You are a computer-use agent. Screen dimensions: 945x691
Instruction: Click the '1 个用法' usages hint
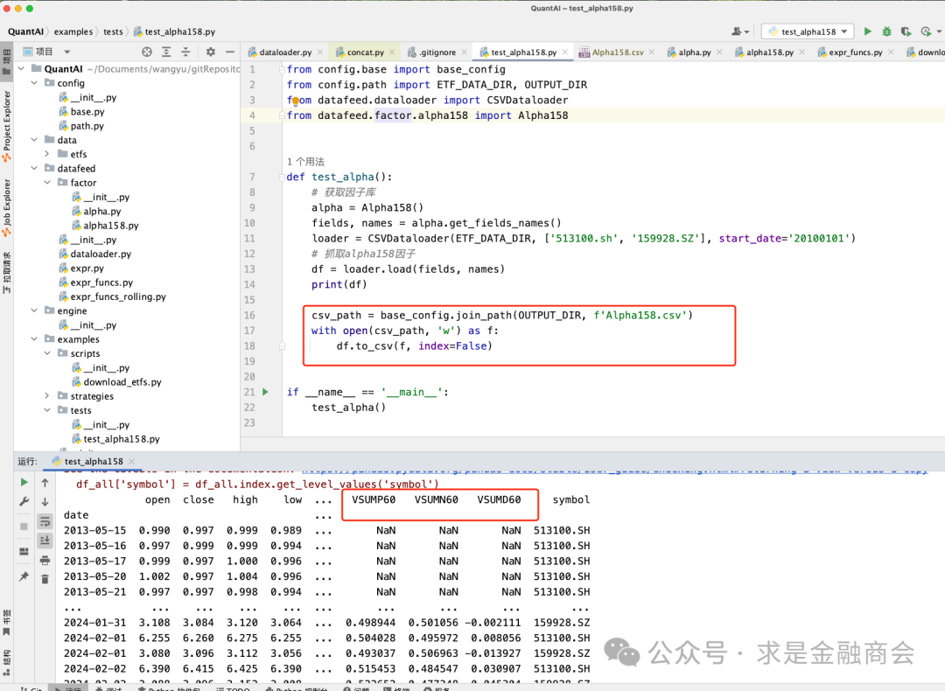tap(305, 162)
